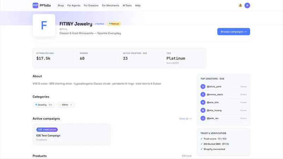Open the user avatar R menu
Image resolution: width=283 pixels, height=159 pixels.
click(x=247, y=5)
